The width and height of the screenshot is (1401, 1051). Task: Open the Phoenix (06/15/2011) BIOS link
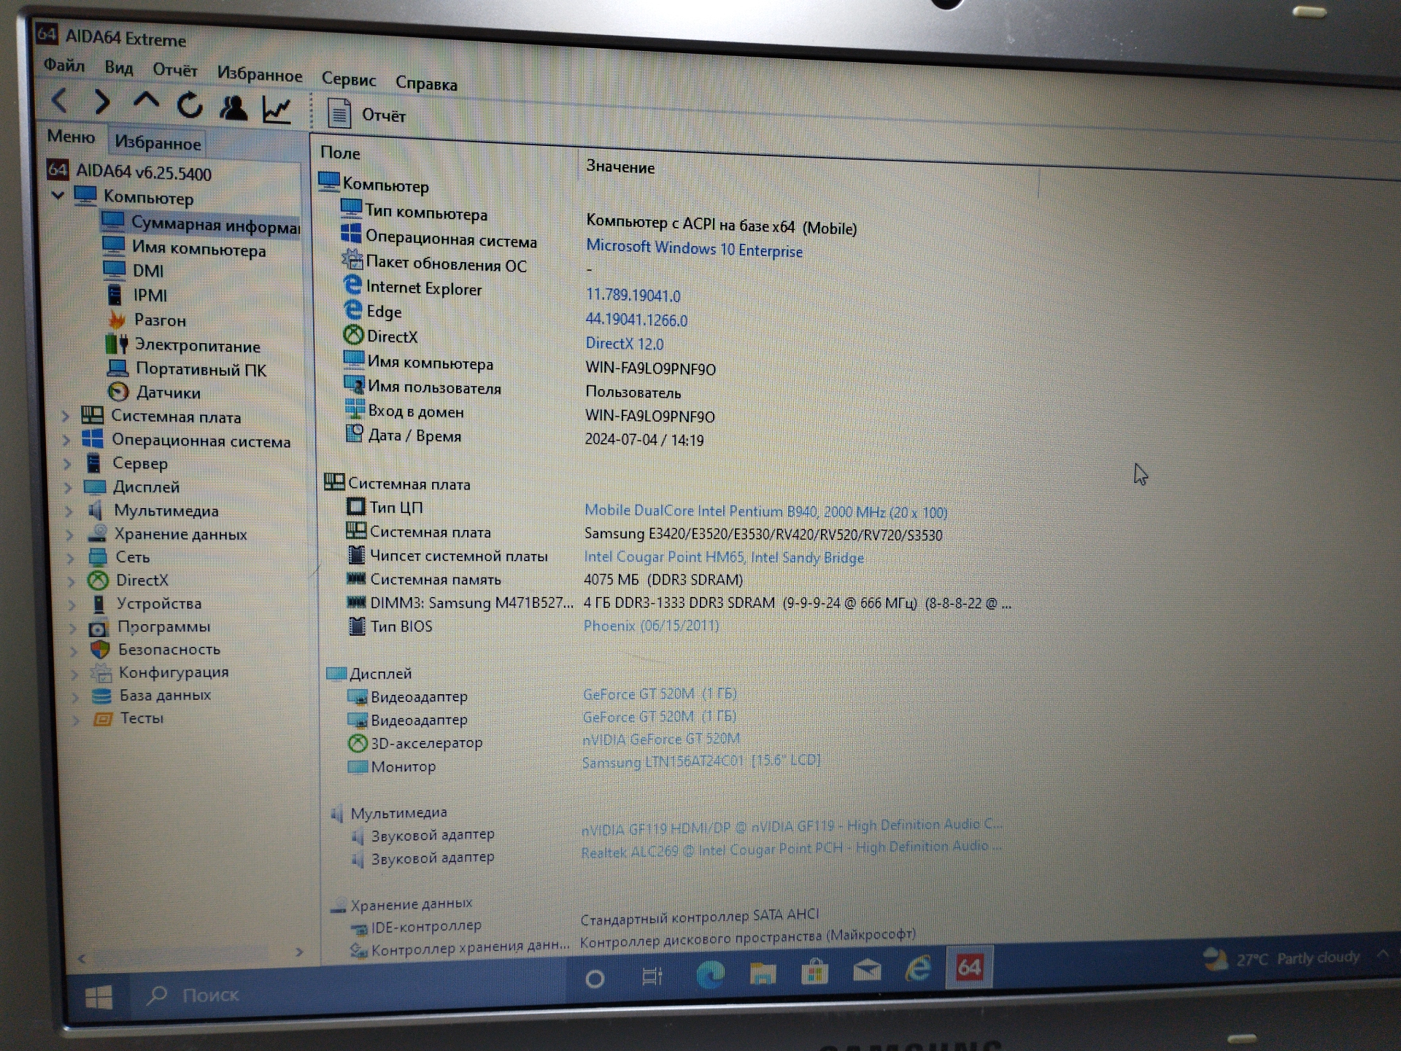tap(651, 625)
